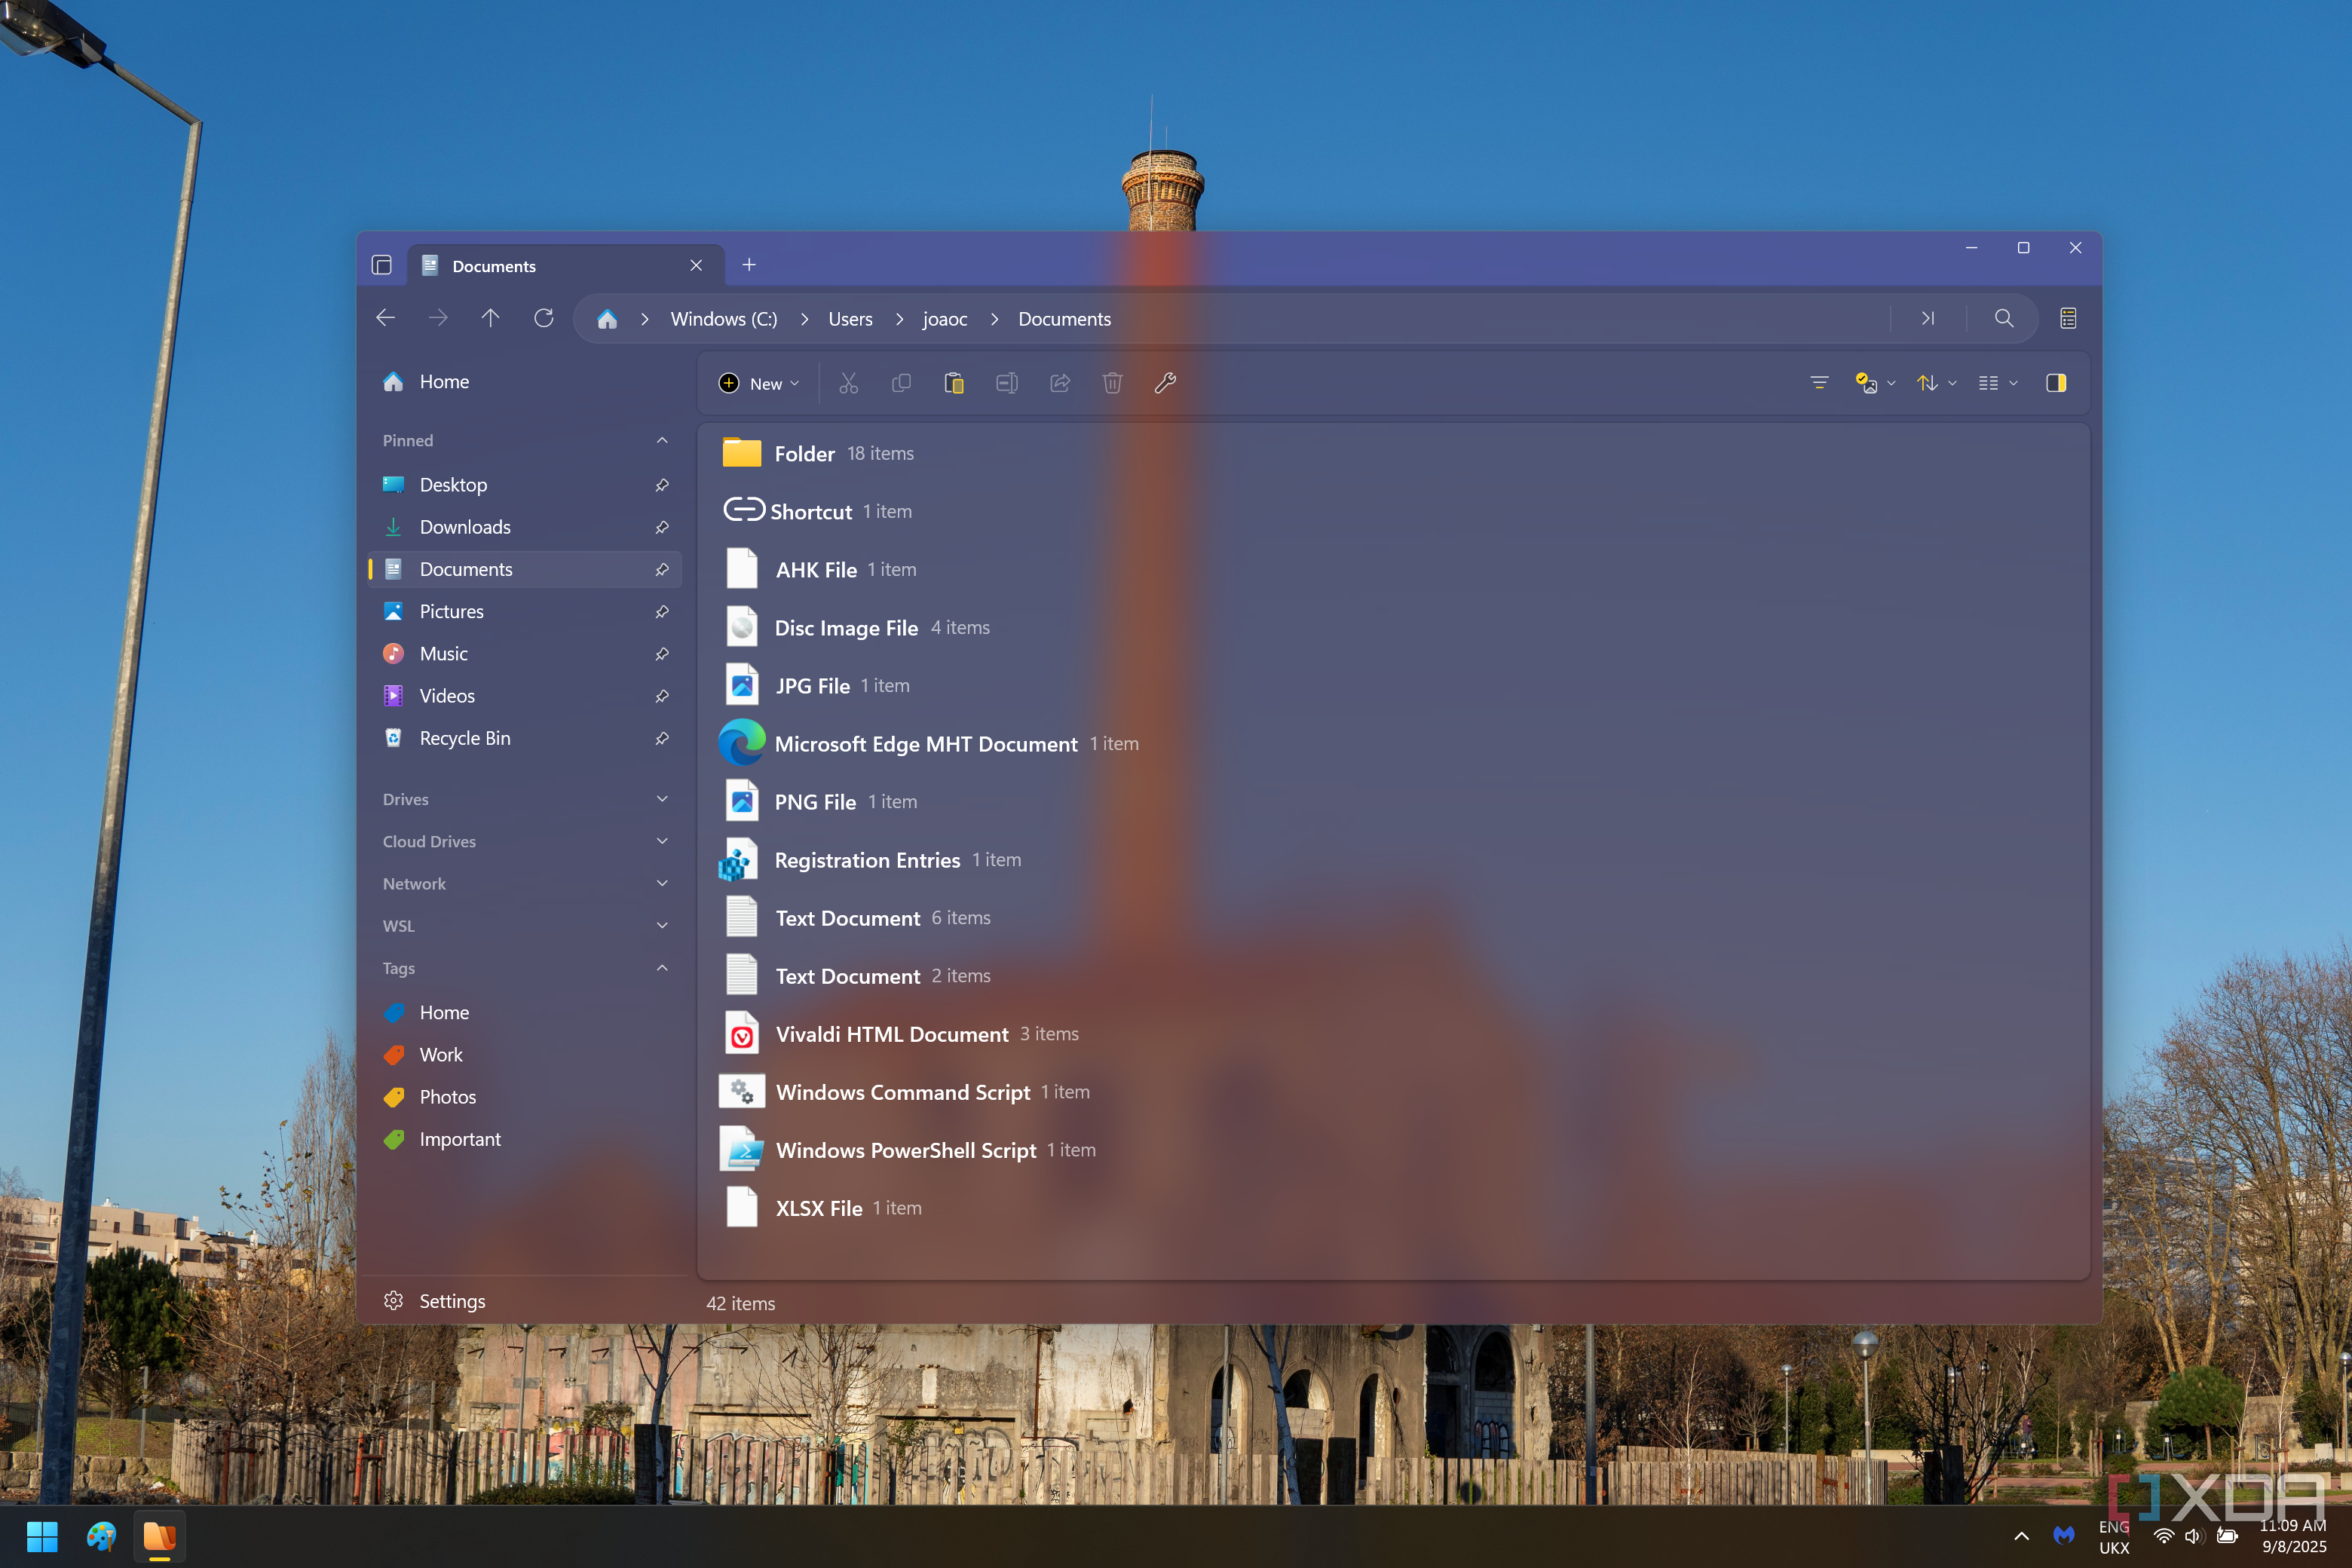Expand the WSL sidebar section

coord(662,925)
